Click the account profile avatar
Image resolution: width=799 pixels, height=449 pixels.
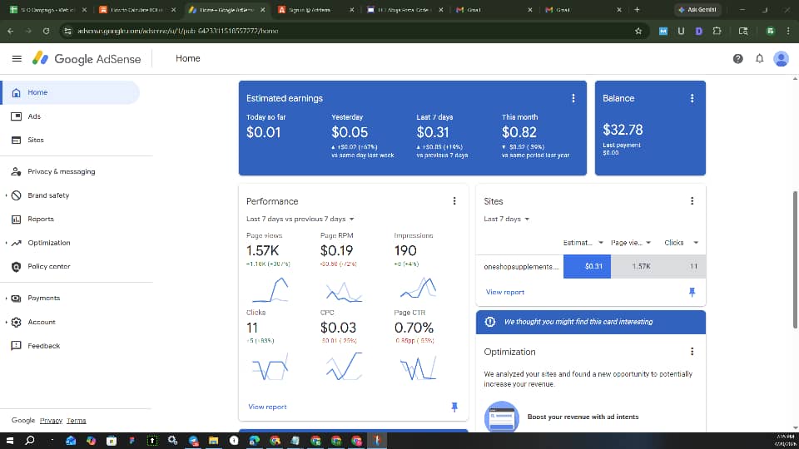point(781,58)
